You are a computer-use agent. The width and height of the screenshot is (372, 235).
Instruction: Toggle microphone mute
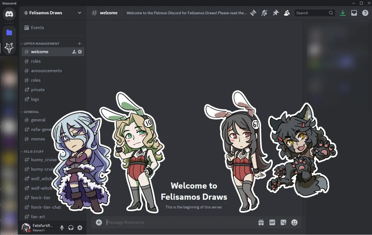62,228
